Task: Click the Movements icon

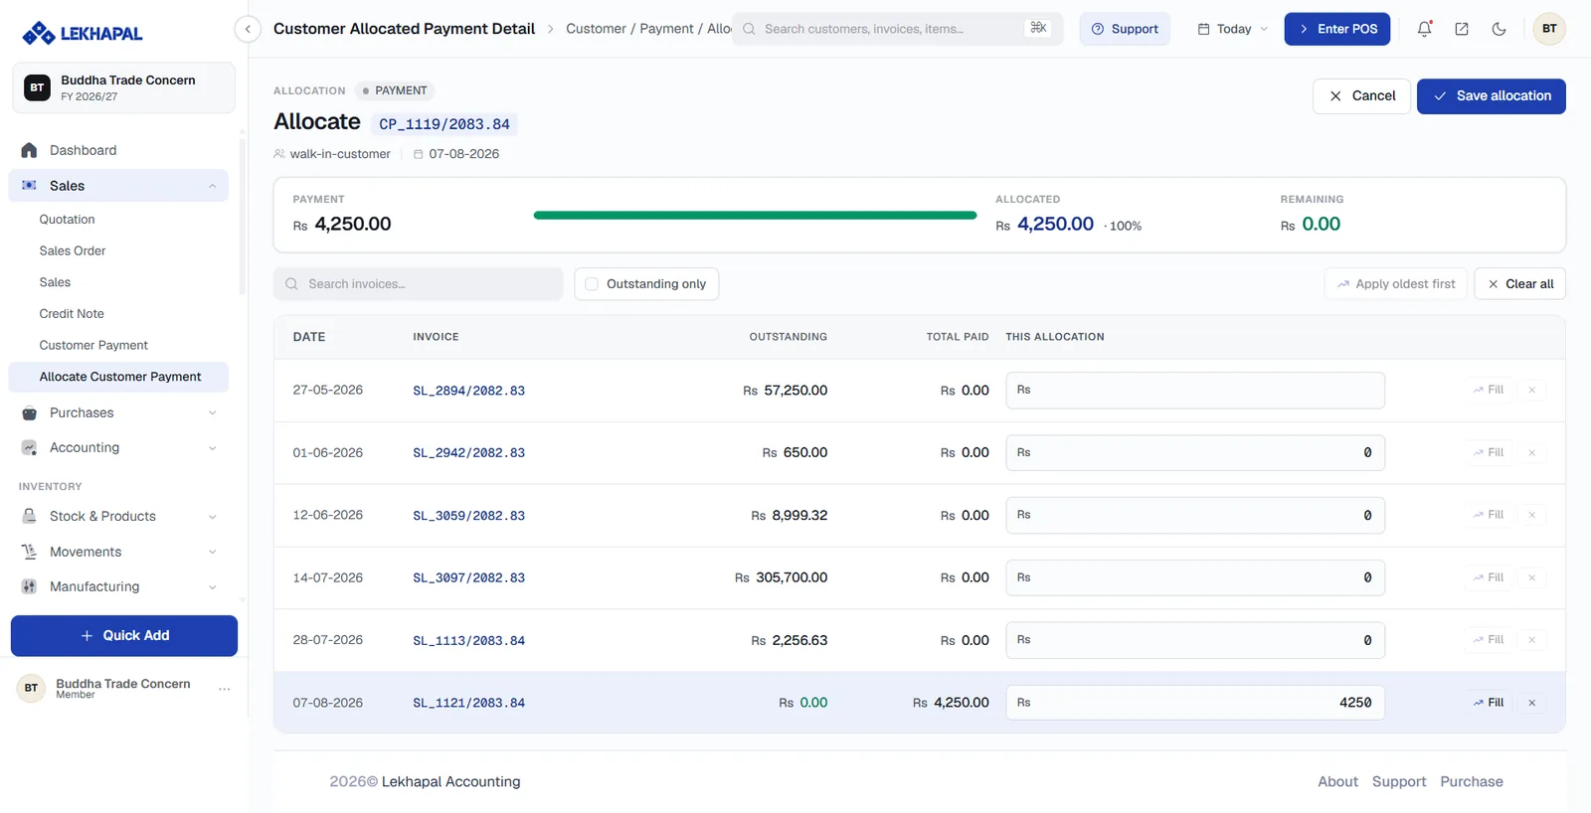Action: pos(29,552)
